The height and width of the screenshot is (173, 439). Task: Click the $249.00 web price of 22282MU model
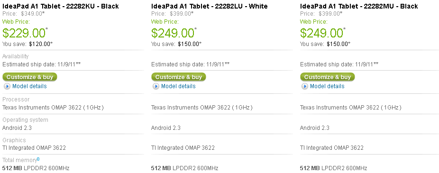(322, 33)
